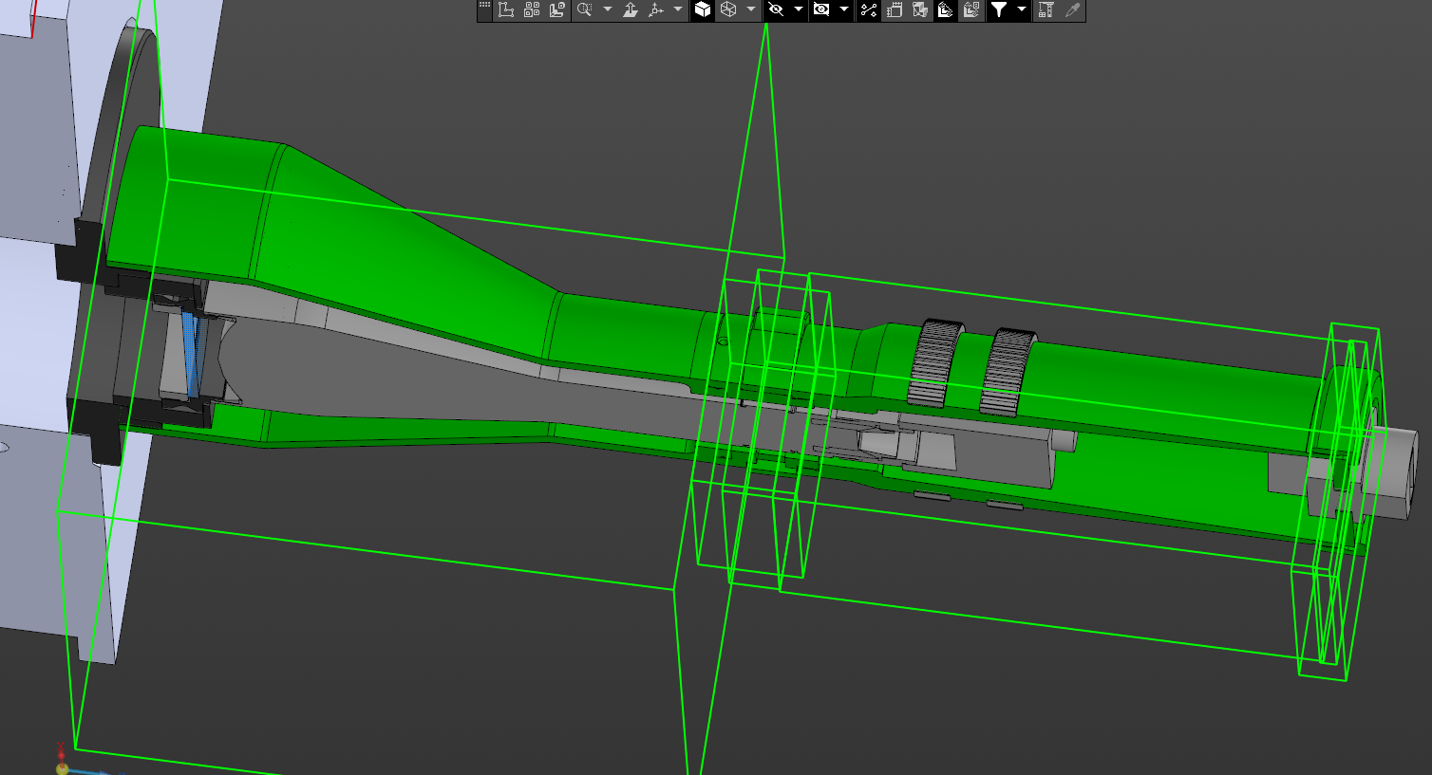Click the four-squares pattern icon
Viewport: 1432px width, 775px height.
[x=532, y=9]
